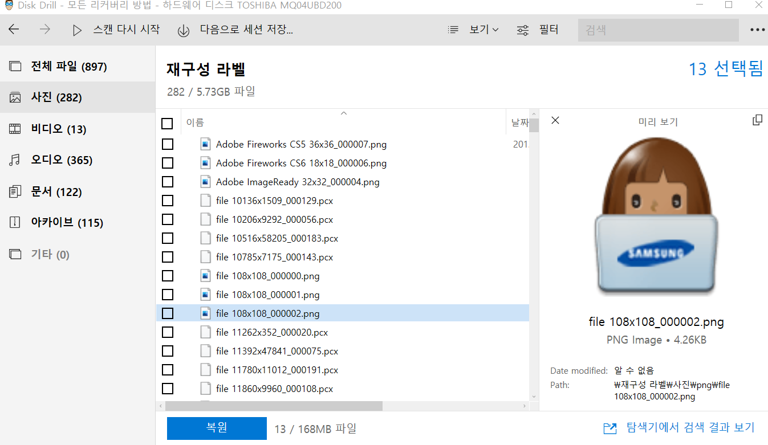
Task: Switch to 오디오 (365) category
Action: 78,160
